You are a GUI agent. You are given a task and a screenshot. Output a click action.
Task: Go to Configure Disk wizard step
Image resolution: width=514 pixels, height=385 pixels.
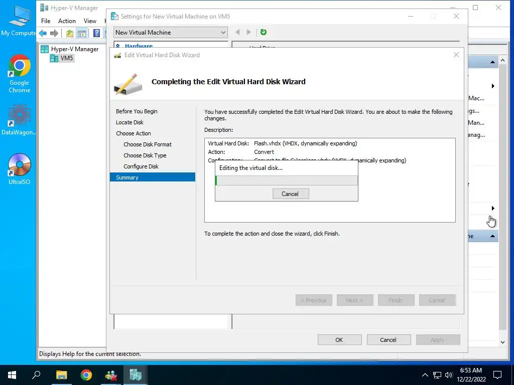141,166
